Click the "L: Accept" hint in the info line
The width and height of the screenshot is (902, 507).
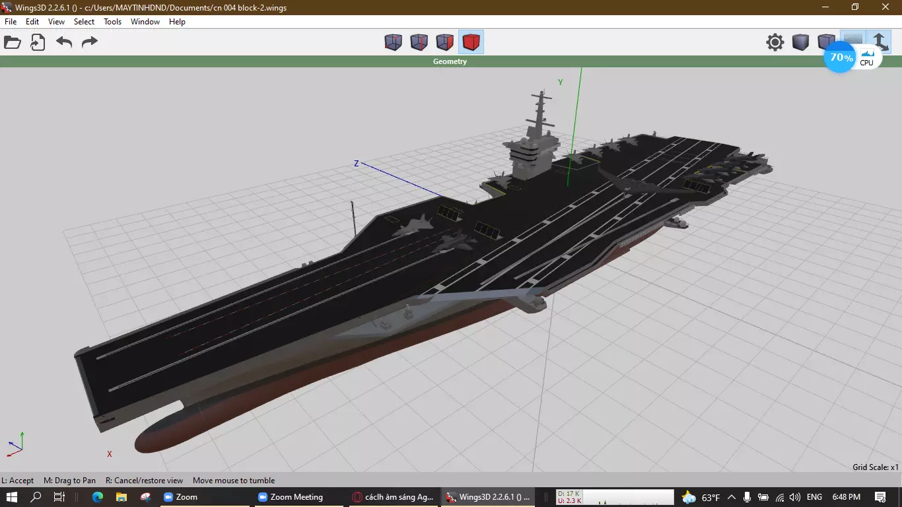(18, 481)
